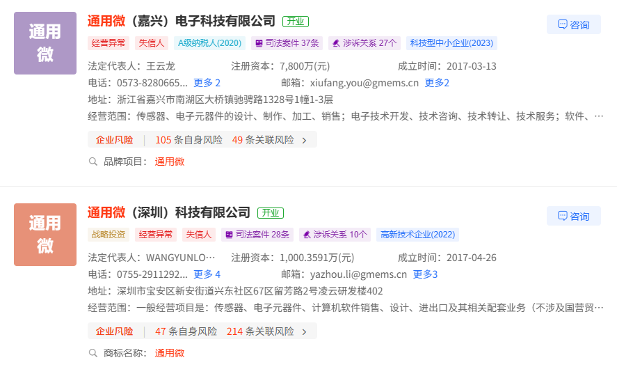Click the 涉诉关系 27个 tag
The height and width of the screenshot is (376, 617).
364,43
